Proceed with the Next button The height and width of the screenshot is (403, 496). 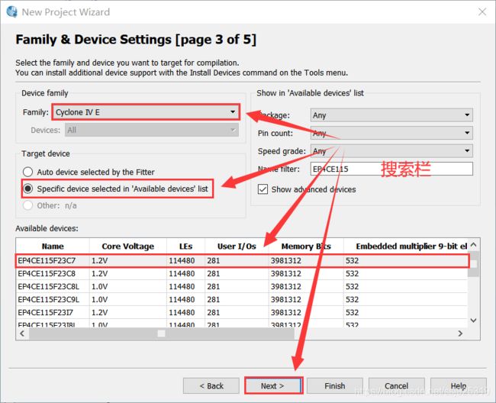pyautogui.click(x=273, y=386)
